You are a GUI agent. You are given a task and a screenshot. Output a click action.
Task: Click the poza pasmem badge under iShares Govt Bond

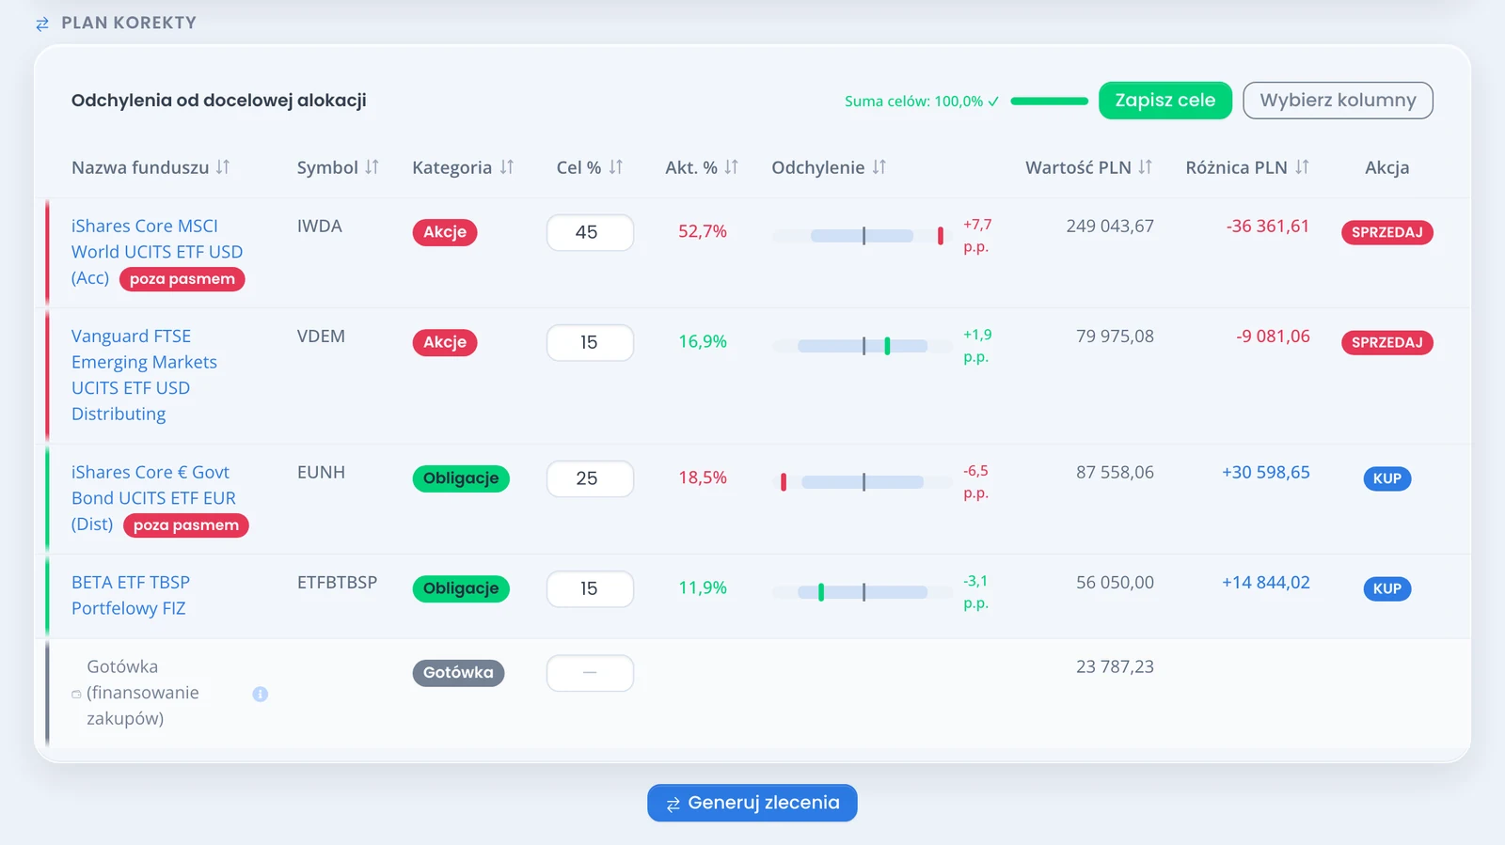pyautogui.click(x=186, y=525)
